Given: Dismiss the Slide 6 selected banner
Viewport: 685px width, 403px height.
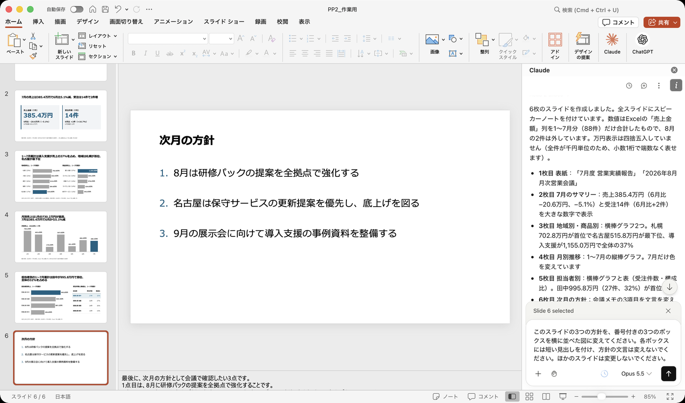Looking at the screenshot, I should tap(668, 311).
